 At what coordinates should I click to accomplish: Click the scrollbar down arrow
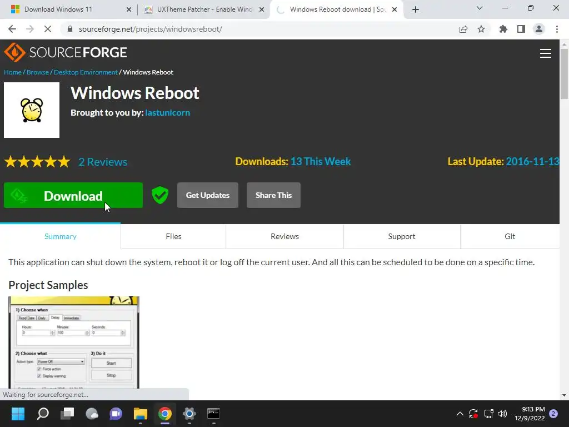[564, 395]
